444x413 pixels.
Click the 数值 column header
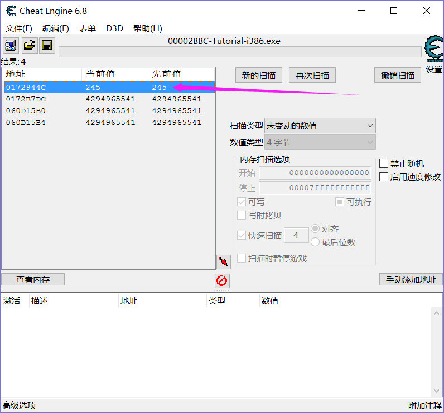click(350, 301)
